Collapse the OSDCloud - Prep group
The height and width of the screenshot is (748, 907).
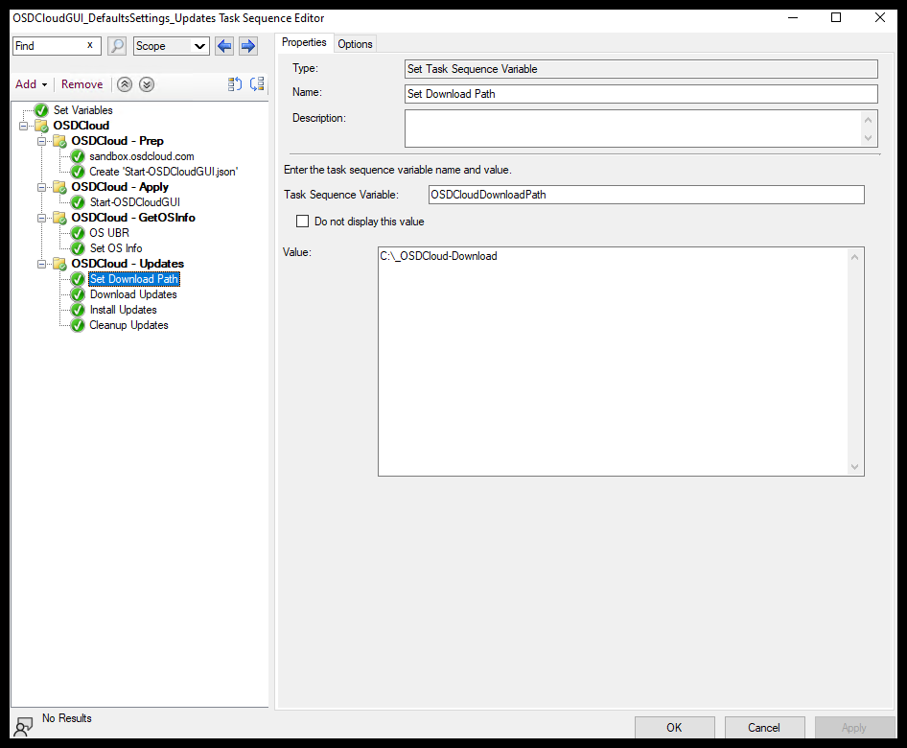click(x=42, y=141)
